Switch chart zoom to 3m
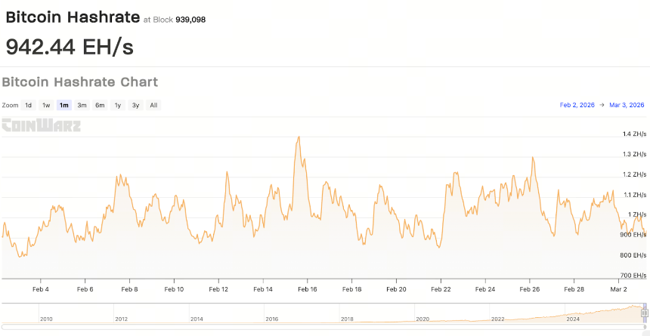This screenshot has width=650, height=336. [x=82, y=105]
